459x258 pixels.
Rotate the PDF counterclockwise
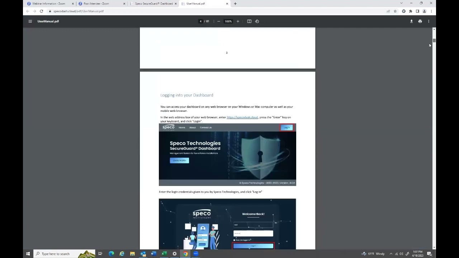(x=257, y=21)
